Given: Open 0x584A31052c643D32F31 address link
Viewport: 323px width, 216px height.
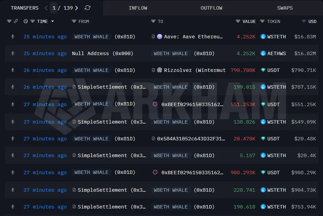Looking at the screenshot, I should pyautogui.click(x=191, y=139).
